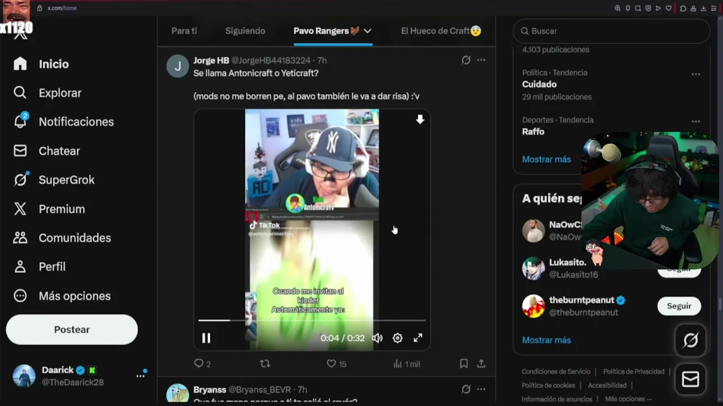Click browser snapshot icon
The width and height of the screenshot is (723, 406).
tap(638, 8)
